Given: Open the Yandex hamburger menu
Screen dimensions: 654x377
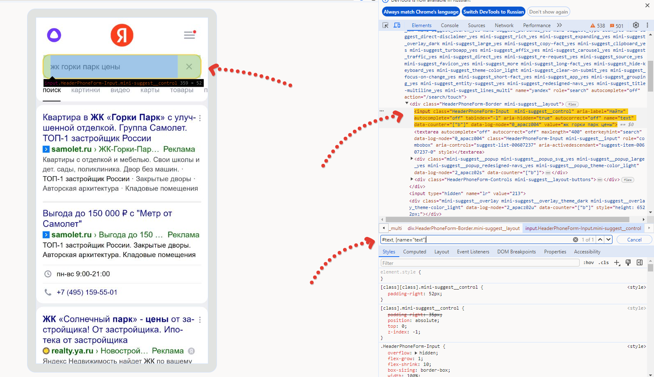Looking at the screenshot, I should pyautogui.click(x=189, y=35).
